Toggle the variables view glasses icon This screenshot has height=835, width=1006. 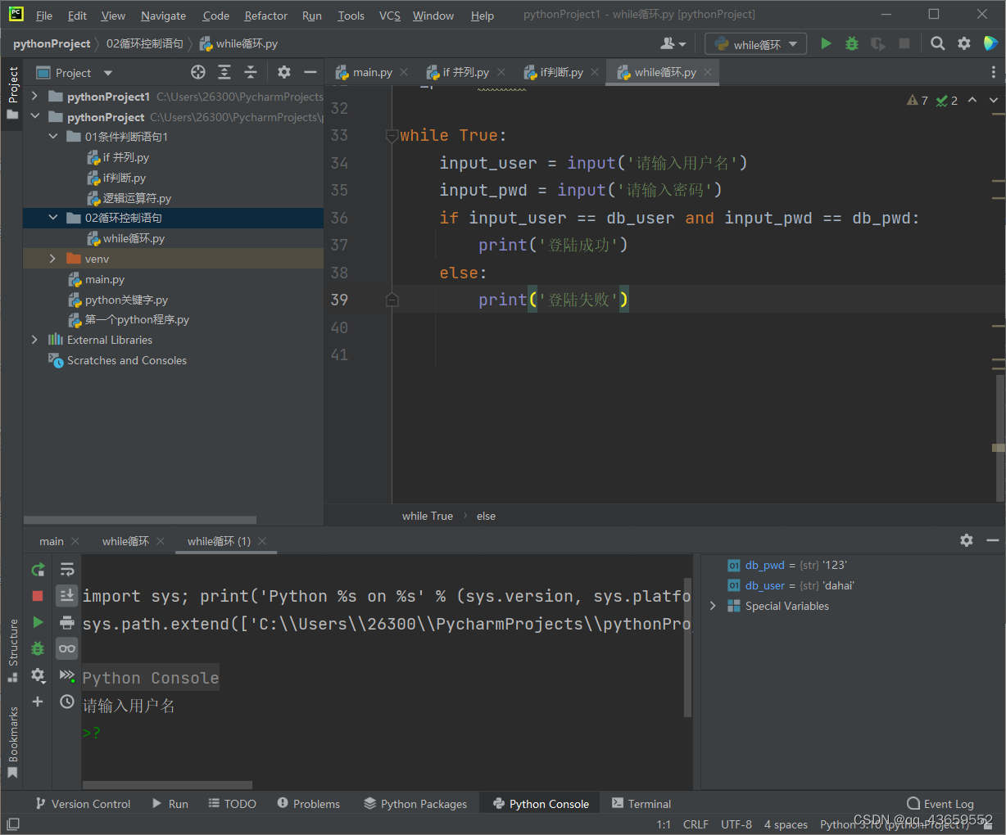66,648
